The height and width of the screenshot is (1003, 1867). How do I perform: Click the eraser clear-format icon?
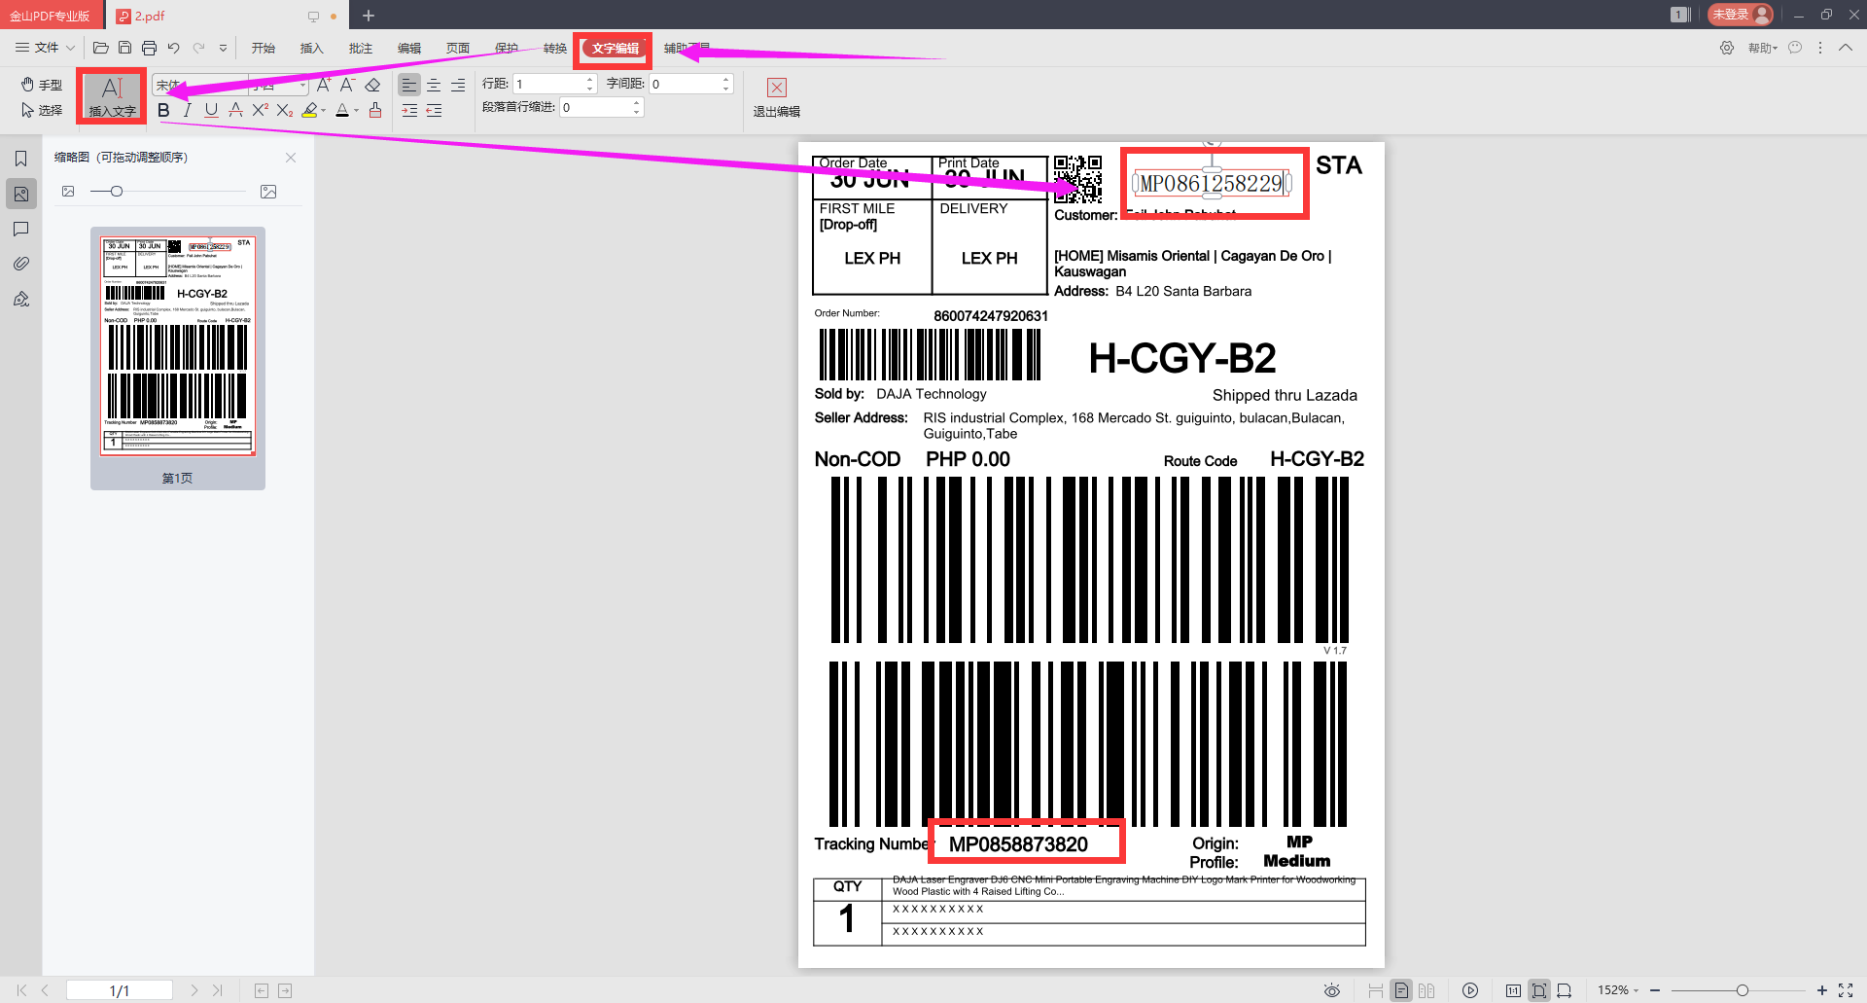pyautogui.click(x=372, y=86)
